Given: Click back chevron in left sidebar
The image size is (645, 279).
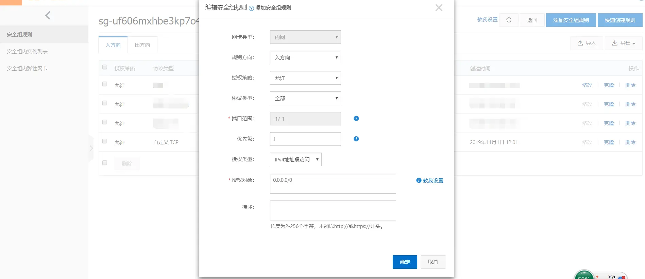Looking at the screenshot, I should [x=48, y=15].
